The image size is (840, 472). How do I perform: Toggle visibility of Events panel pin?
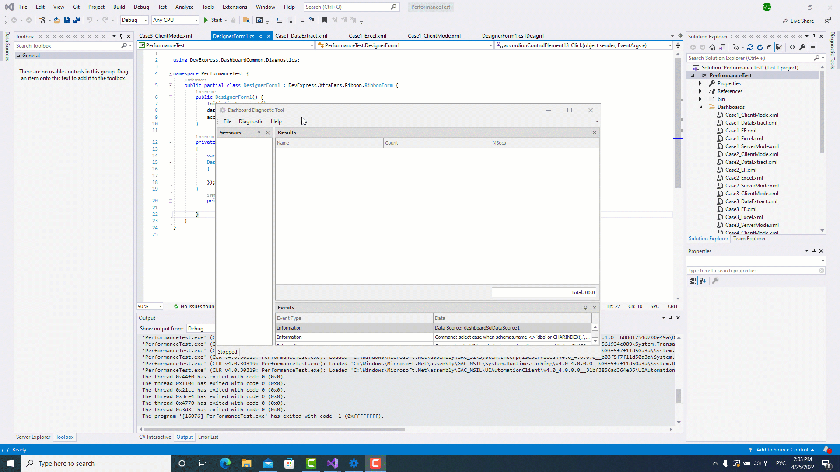tap(585, 308)
